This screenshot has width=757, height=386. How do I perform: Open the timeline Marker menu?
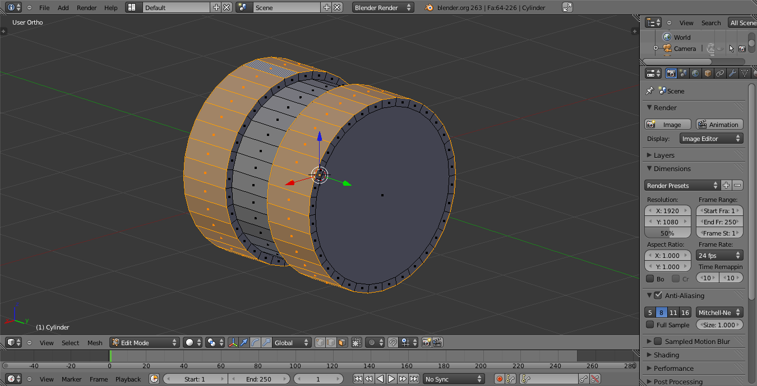72,379
